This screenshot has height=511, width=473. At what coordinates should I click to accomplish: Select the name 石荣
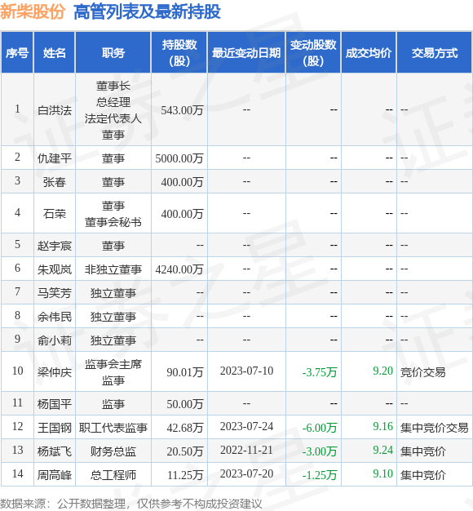point(55,214)
